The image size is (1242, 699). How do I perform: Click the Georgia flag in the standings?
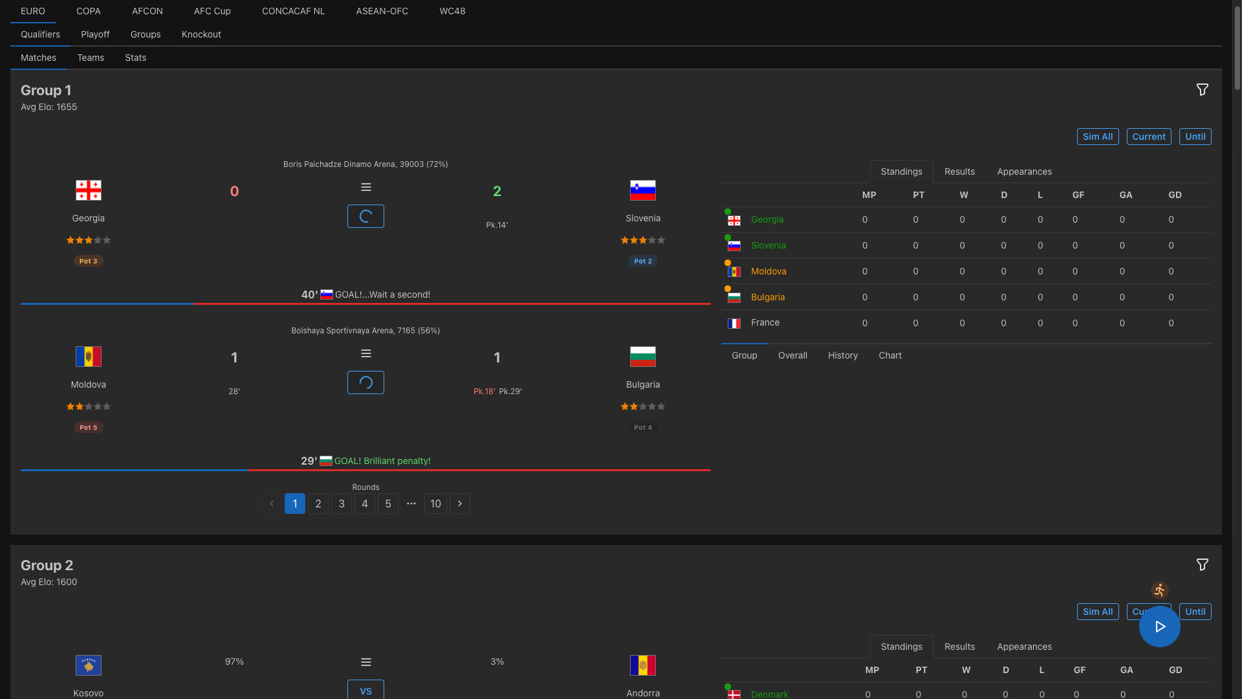tap(734, 219)
